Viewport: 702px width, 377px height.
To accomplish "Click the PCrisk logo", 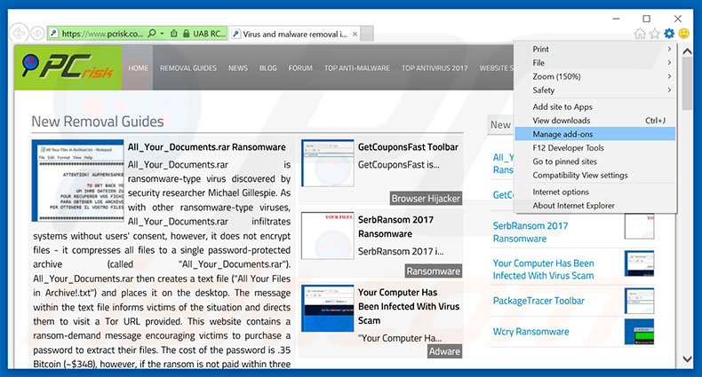I will tap(68, 67).
